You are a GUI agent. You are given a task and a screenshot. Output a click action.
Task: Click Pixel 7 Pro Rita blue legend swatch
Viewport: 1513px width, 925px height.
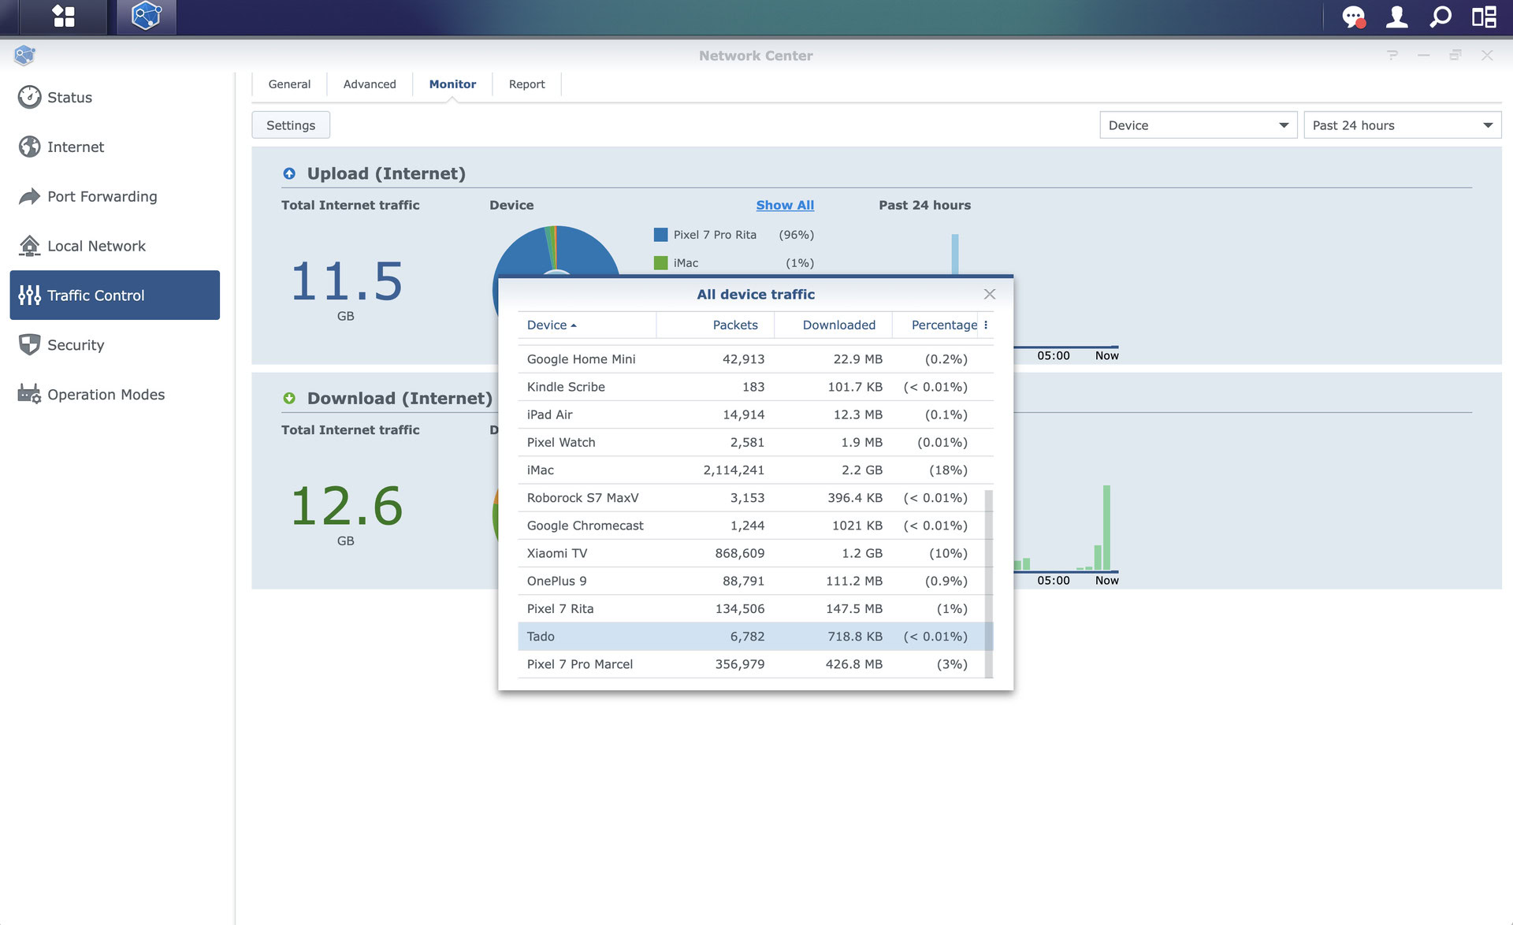660,235
